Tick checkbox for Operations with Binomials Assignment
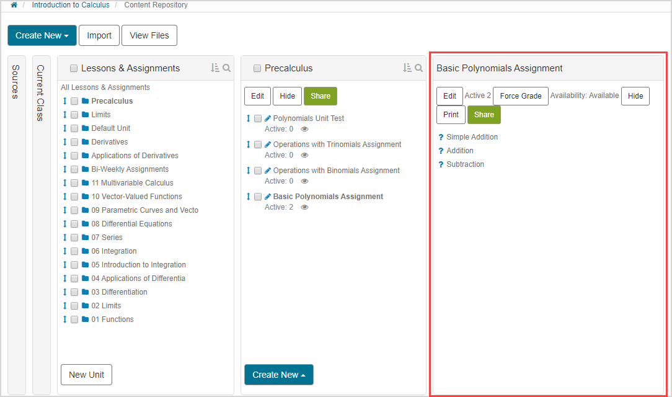This screenshot has width=672, height=397. tap(258, 171)
